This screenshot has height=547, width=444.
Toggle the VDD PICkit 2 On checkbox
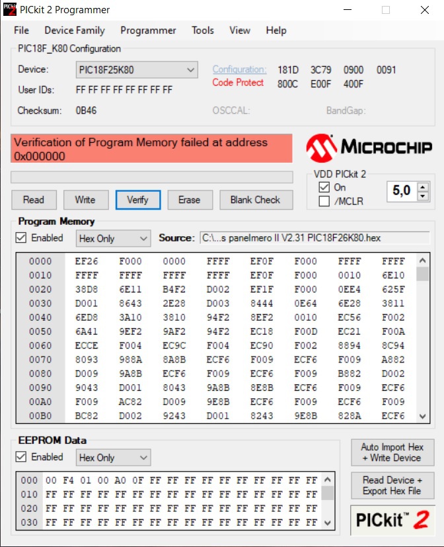coord(324,187)
